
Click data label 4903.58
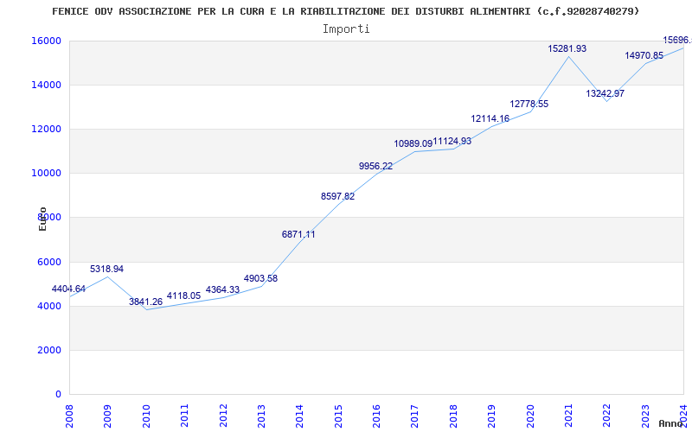[260, 278]
